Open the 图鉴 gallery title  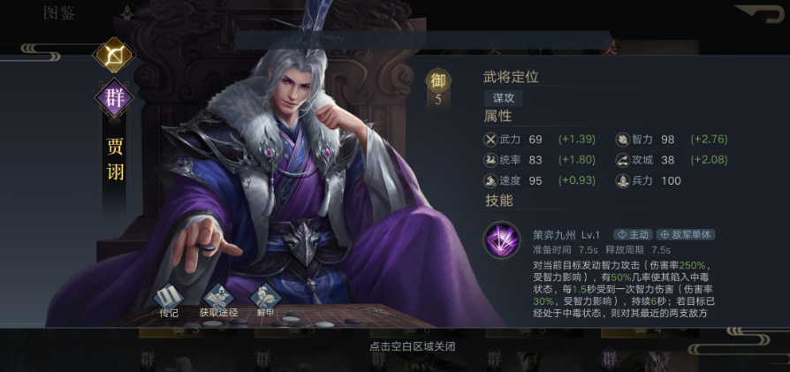(59, 13)
